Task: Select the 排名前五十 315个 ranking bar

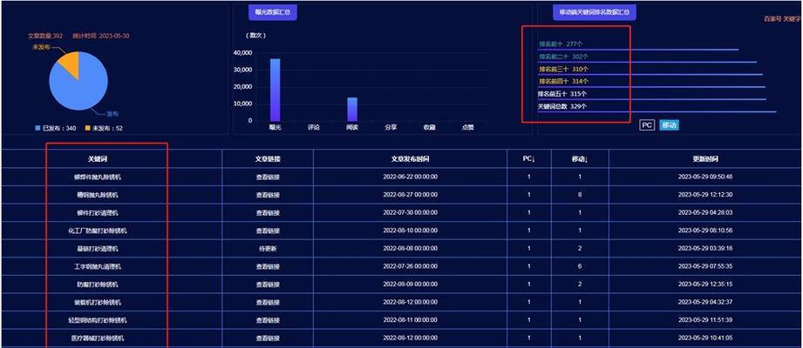Action: tap(652, 99)
